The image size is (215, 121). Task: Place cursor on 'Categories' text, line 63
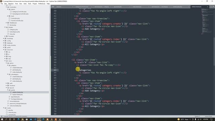click(x=85, y=70)
